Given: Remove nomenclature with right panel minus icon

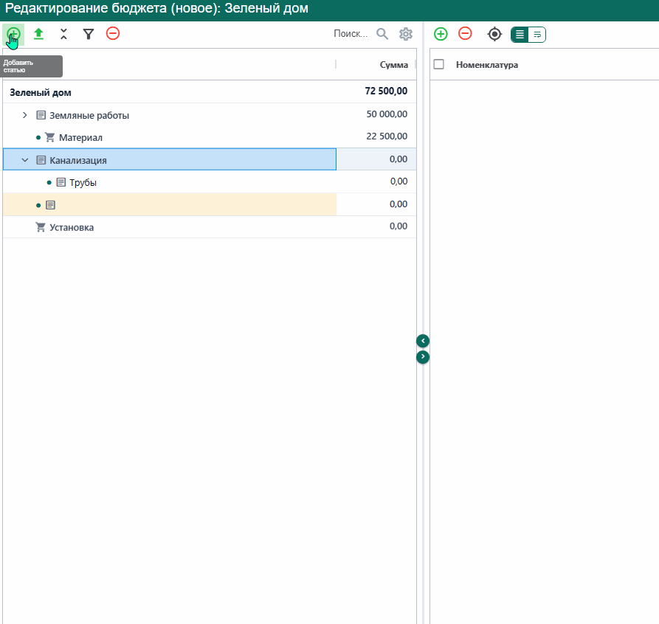Looking at the screenshot, I should coord(465,34).
